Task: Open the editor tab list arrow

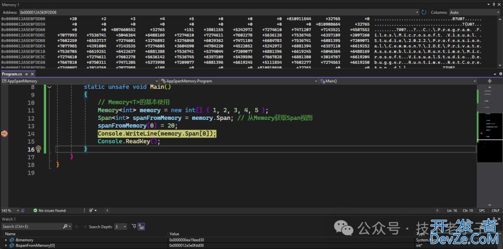Action: [x=496, y=74]
